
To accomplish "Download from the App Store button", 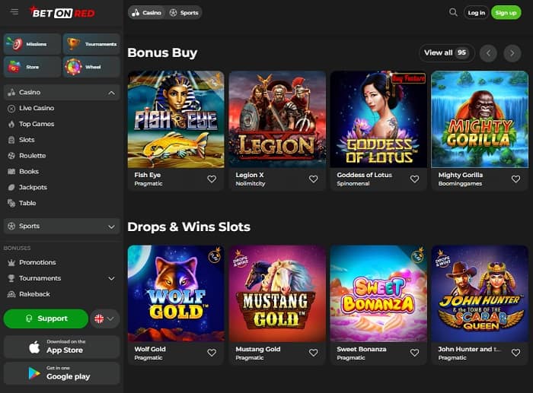I will (x=62, y=347).
